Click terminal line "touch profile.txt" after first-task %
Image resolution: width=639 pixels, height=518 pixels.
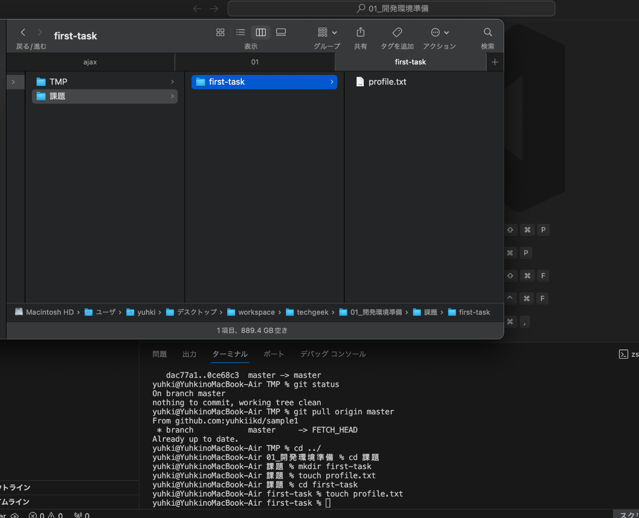(365, 494)
